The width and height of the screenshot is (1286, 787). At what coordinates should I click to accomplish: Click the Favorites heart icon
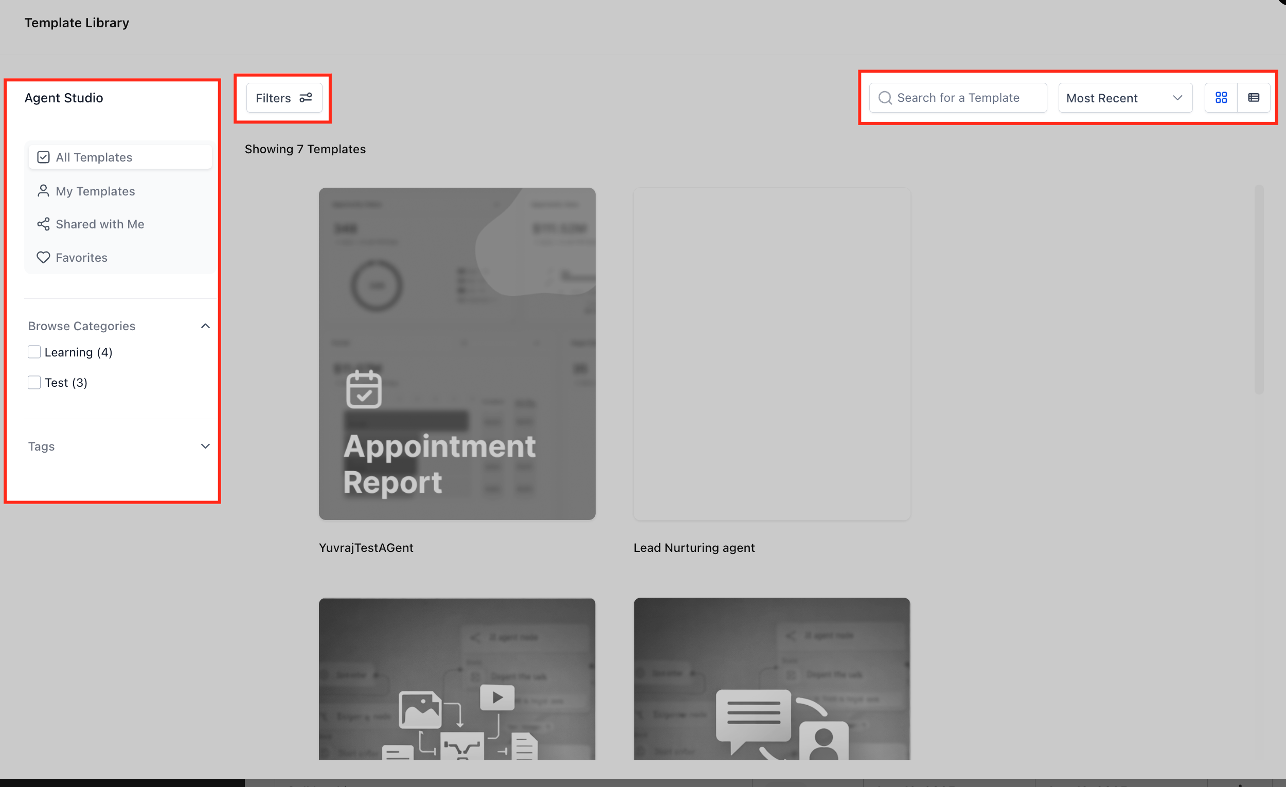[x=43, y=257]
